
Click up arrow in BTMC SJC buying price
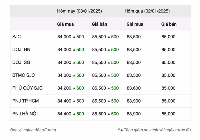[x=74, y=75]
